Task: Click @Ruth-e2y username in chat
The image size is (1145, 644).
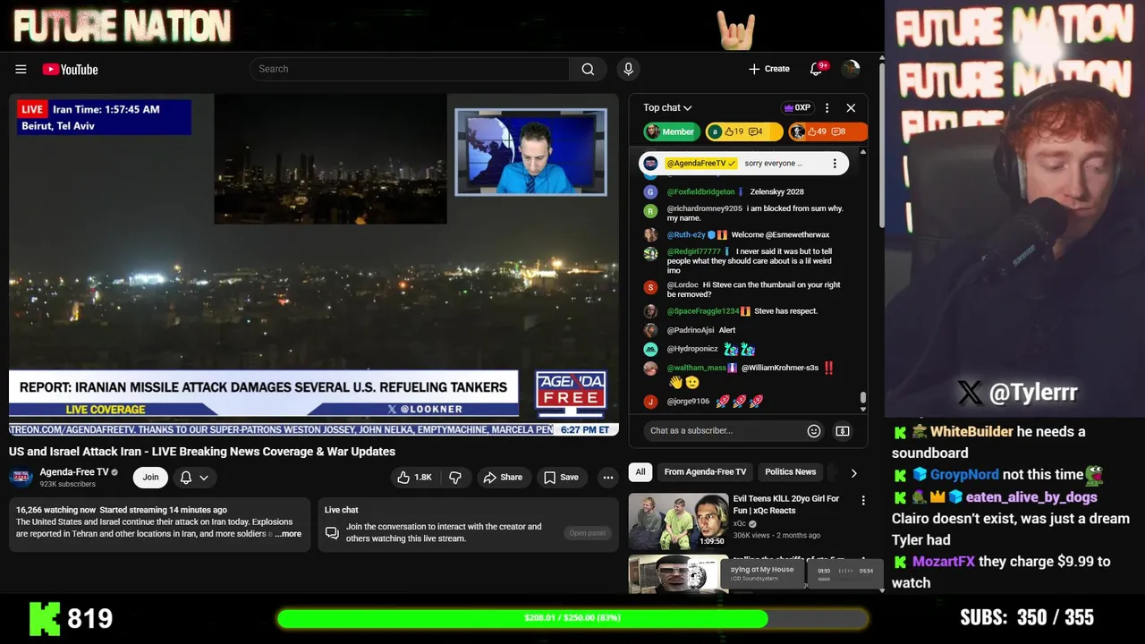Action: point(686,235)
